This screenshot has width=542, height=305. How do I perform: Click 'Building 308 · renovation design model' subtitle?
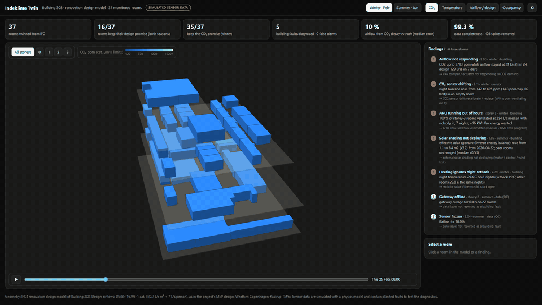click(74, 7)
